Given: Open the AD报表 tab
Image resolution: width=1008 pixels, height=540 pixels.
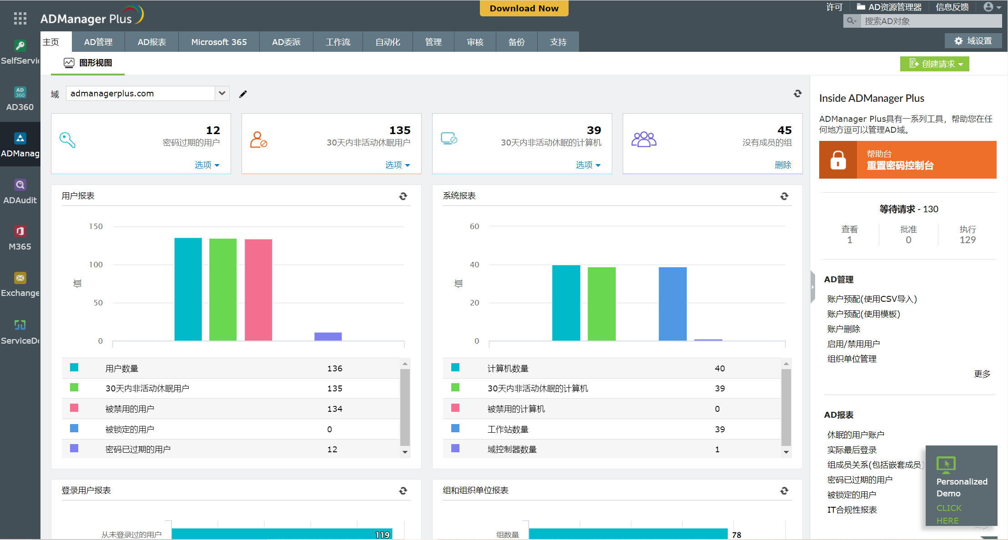Looking at the screenshot, I should (152, 42).
